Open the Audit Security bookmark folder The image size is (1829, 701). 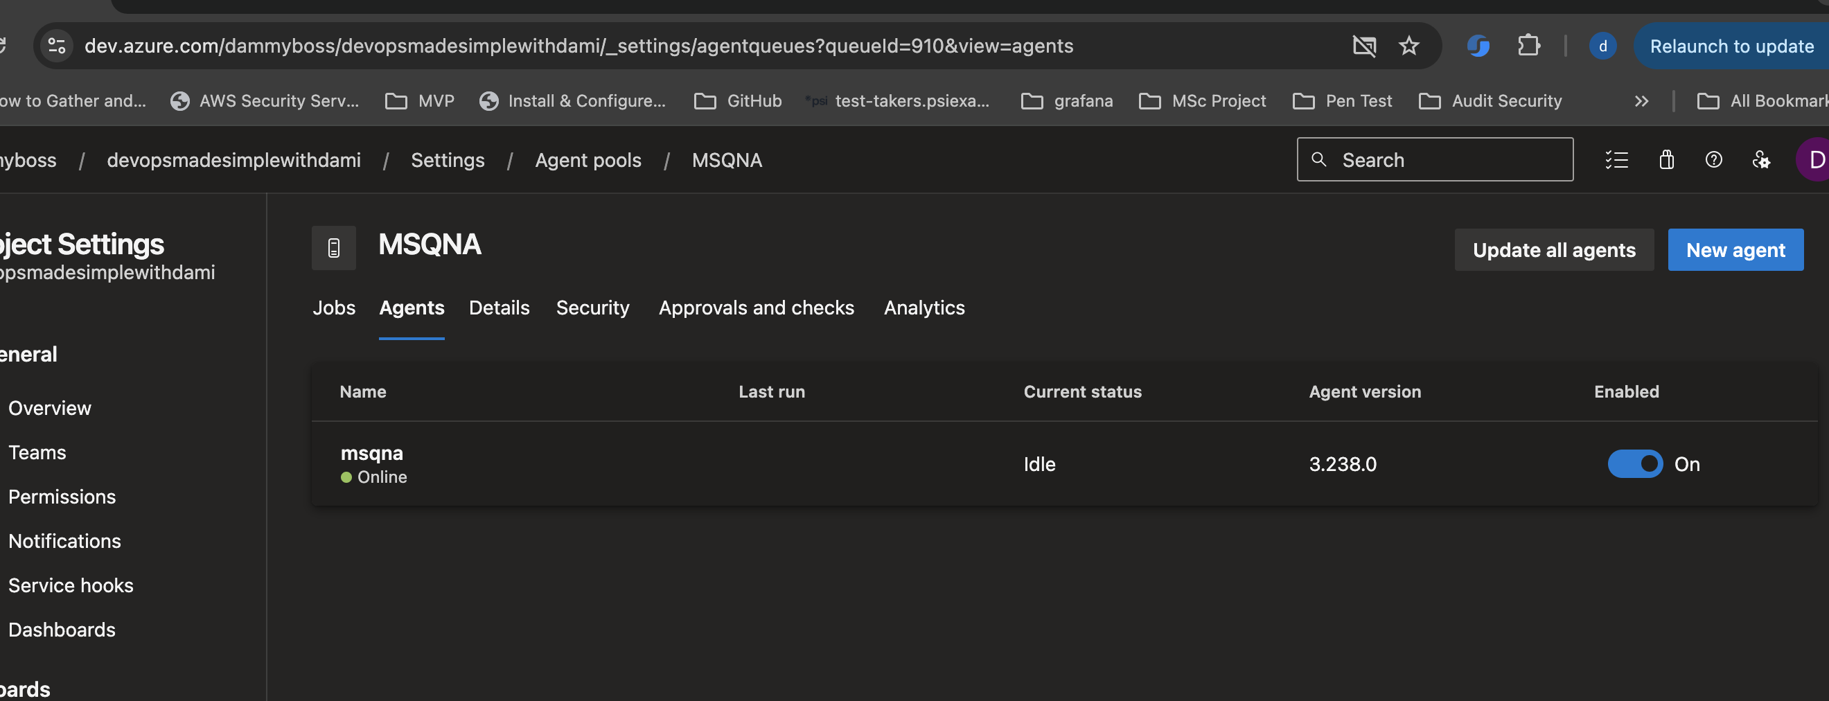(x=1490, y=101)
